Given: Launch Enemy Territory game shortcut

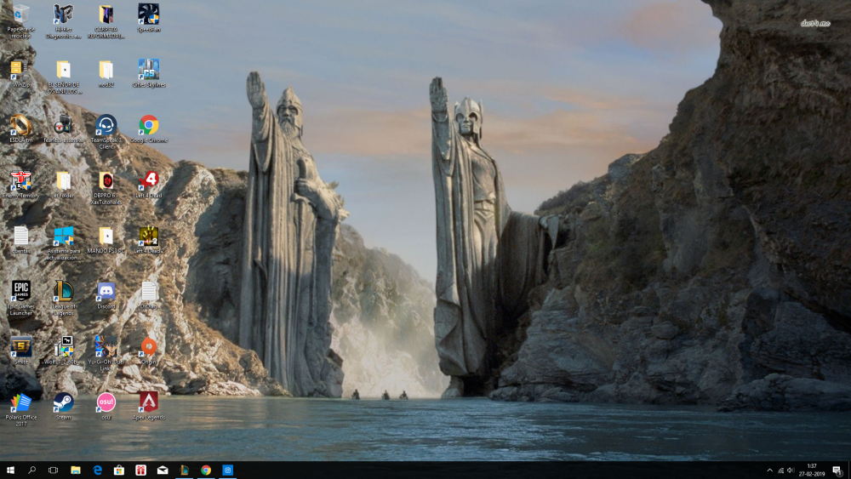Looking at the screenshot, I should 20,184.
